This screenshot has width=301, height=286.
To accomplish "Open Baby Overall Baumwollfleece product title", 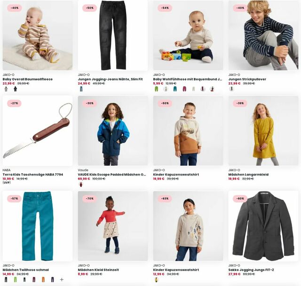I will (x=27, y=79).
